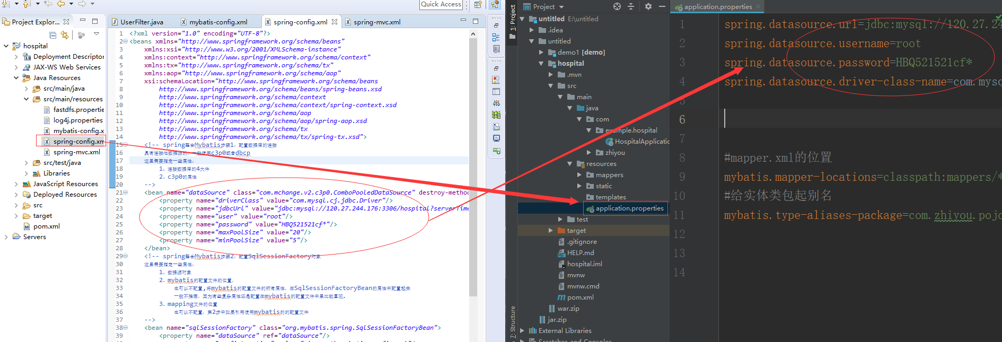The height and width of the screenshot is (342, 1002).
Task: Open the Snippets view icon
Action: (x=496, y=127)
